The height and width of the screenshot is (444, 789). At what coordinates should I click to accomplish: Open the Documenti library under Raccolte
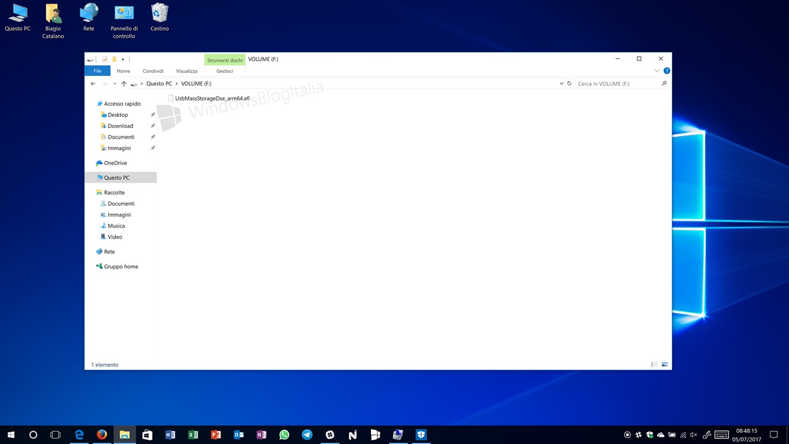120,203
